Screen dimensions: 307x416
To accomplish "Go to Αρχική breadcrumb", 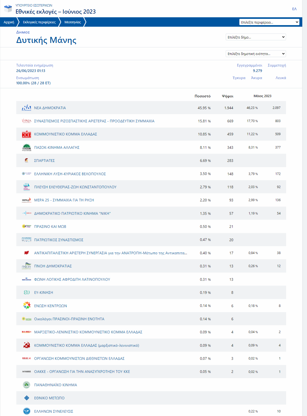I will [9, 22].
